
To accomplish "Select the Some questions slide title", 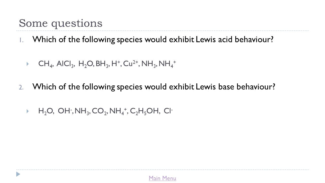I will pos(61,23).
